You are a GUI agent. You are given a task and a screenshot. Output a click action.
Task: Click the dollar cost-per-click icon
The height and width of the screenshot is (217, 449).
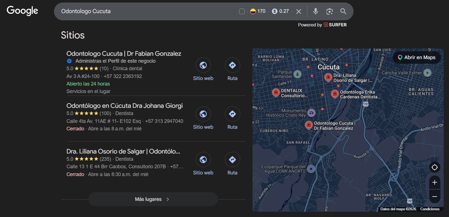275,11
